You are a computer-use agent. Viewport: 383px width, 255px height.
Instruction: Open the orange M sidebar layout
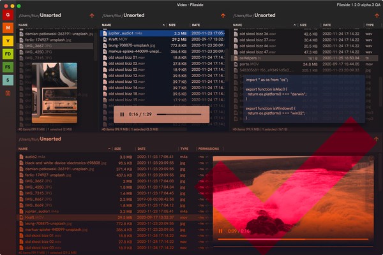click(8, 28)
